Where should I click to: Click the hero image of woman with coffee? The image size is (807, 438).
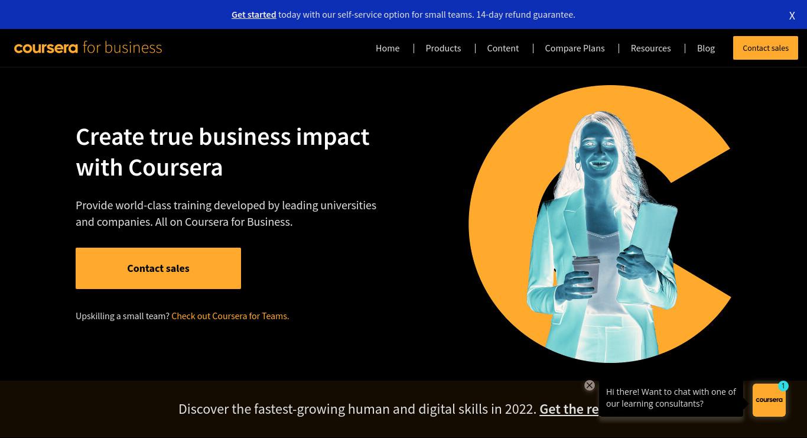click(x=600, y=225)
